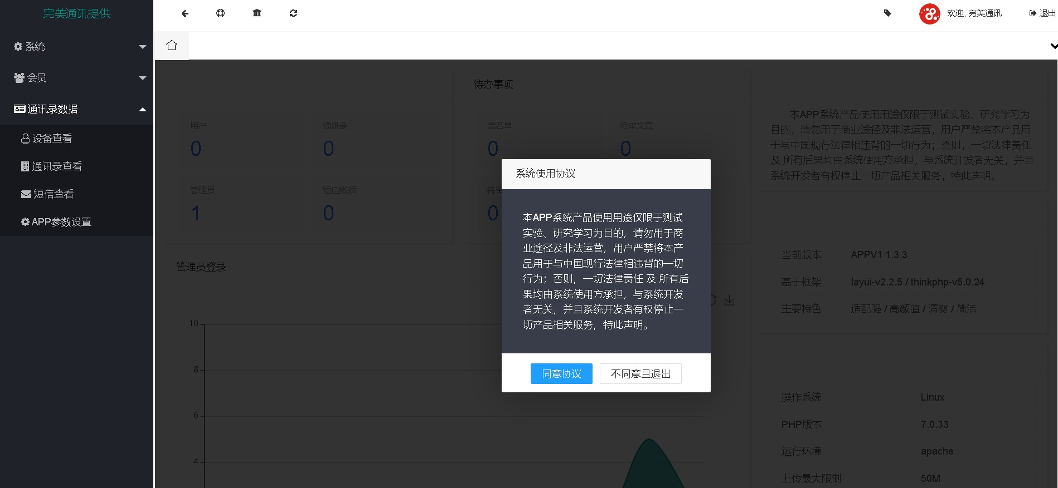The height and width of the screenshot is (488, 1058).
Task: Click the 完美通讯提供 logo title
Action: click(77, 13)
